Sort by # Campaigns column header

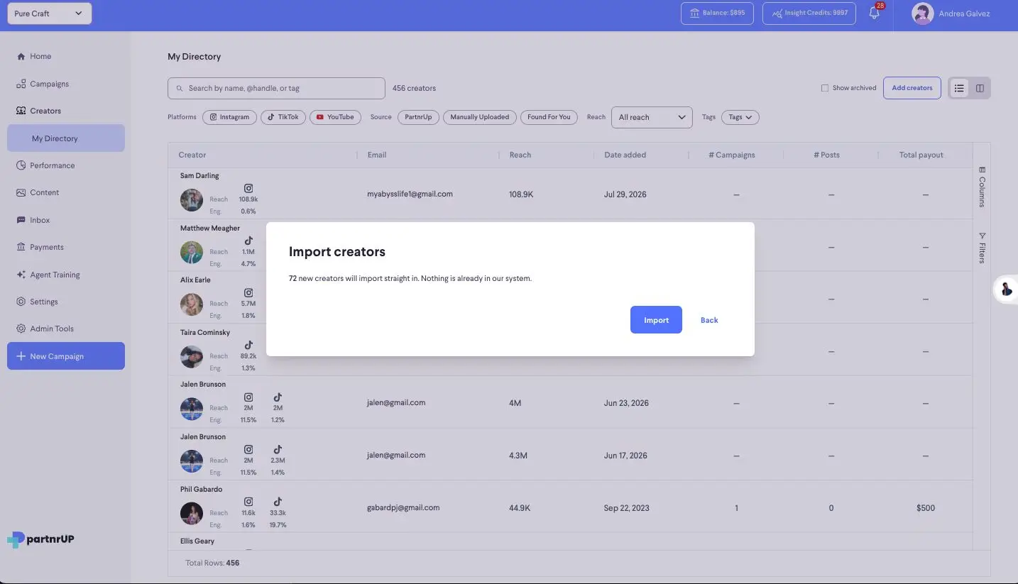point(732,155)
